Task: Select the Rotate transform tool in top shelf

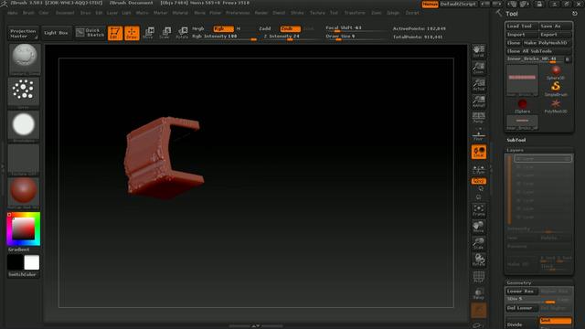Action: (182, 33)
